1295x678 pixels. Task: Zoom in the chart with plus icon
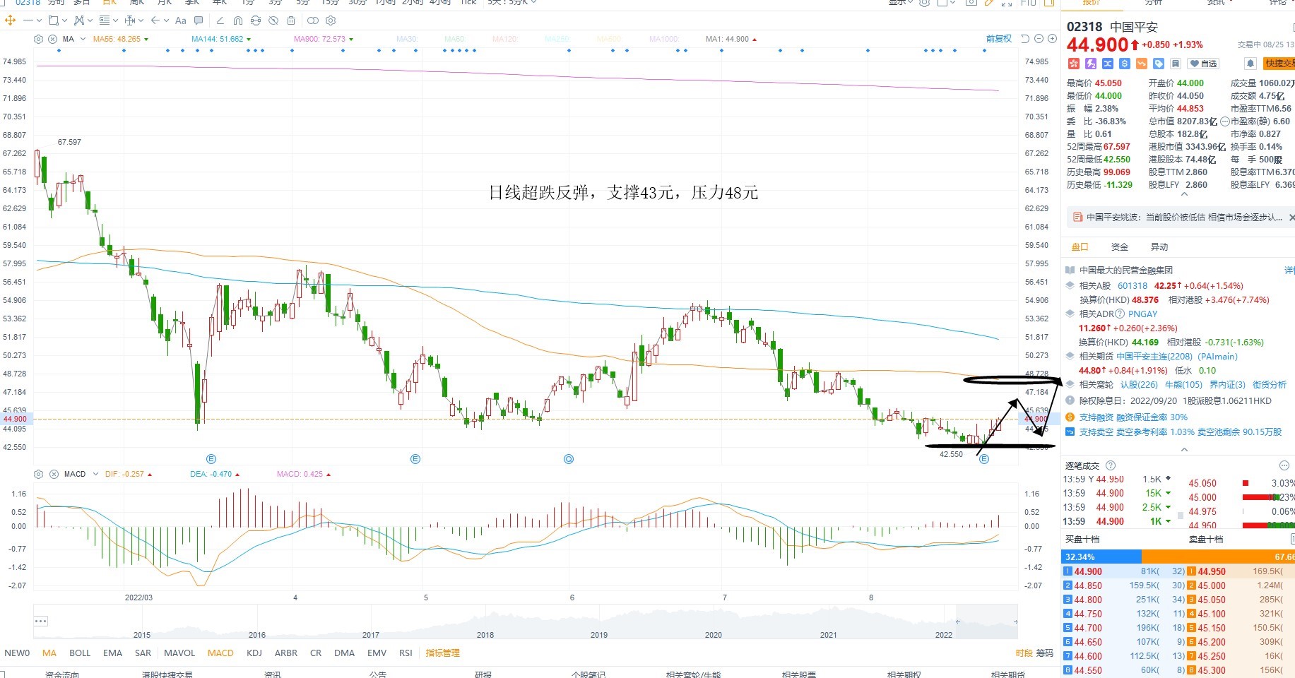coord(1052,39)
